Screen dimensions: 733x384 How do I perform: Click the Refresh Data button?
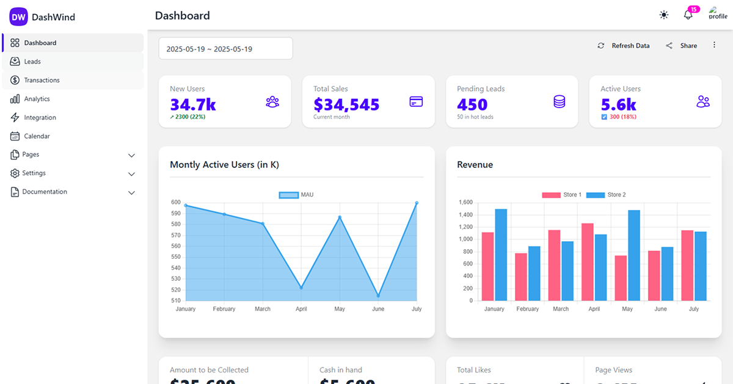(x=623, y=46)
